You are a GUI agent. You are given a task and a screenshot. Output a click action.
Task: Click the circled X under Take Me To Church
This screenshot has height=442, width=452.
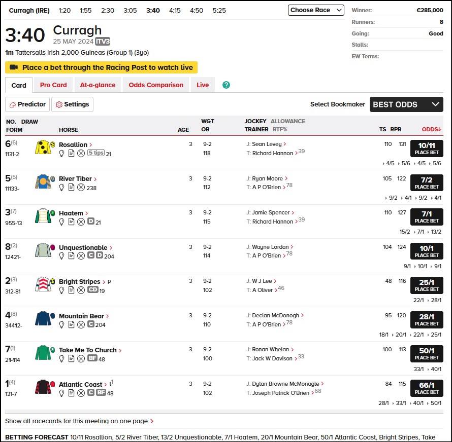pyautogui.click(x=81, y=358)
